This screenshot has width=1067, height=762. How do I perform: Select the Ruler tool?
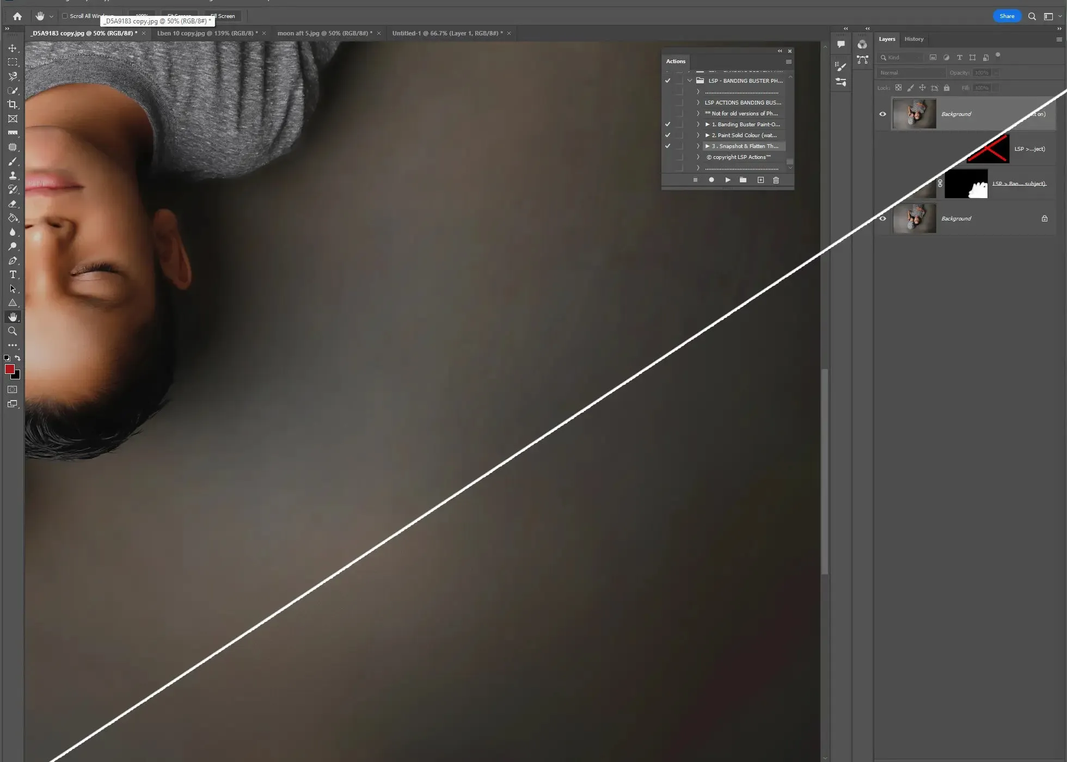pyautogui.click(x=13, y=133)
